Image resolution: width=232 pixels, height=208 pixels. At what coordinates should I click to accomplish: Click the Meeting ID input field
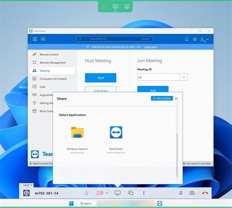click(x=159, y=77)
